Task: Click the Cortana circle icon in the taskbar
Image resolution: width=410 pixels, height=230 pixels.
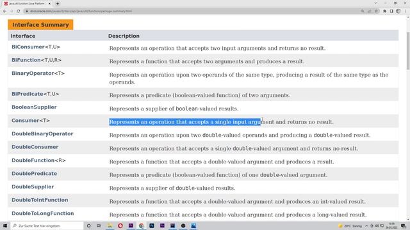Action: pos(89,226)
